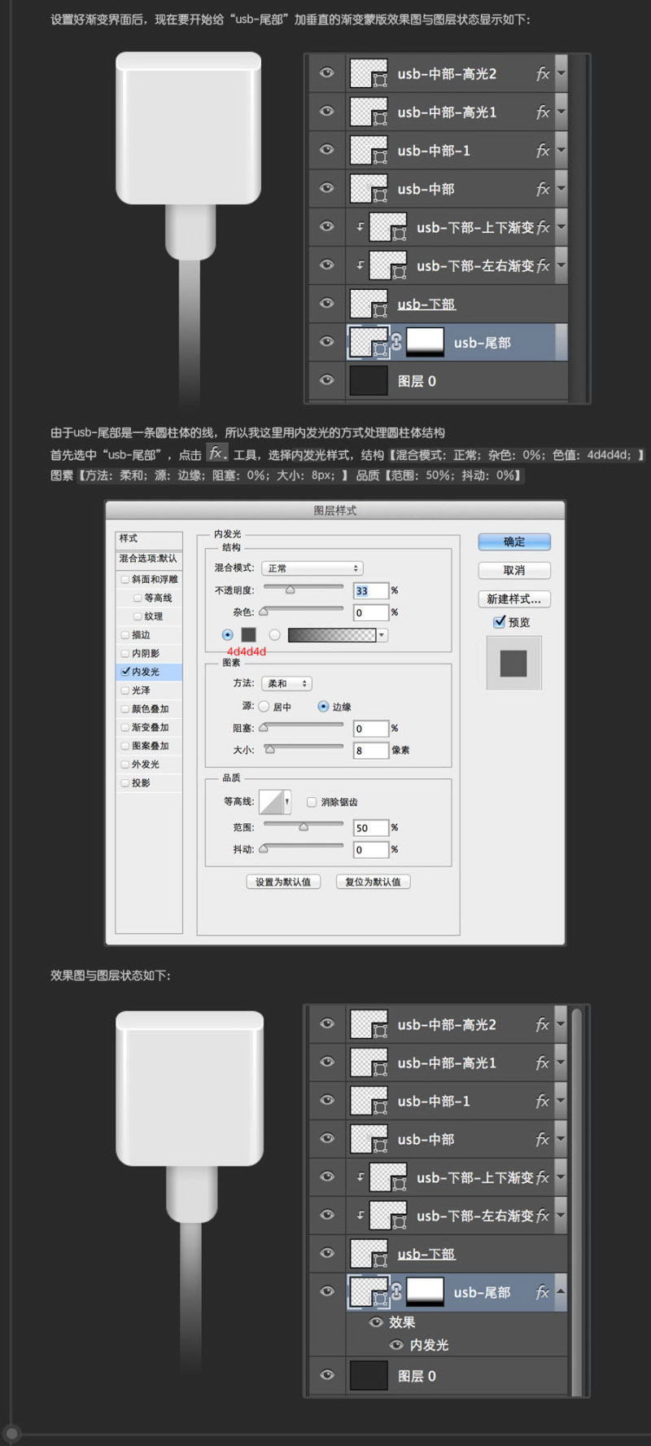Click 设置为默认值 button
Screen dimensions: 651x1446
coord(283,882)
